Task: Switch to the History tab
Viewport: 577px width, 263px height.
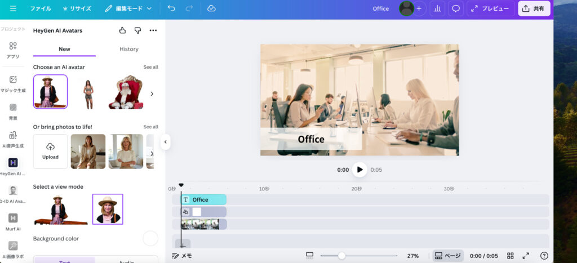Action: point(128,49)
